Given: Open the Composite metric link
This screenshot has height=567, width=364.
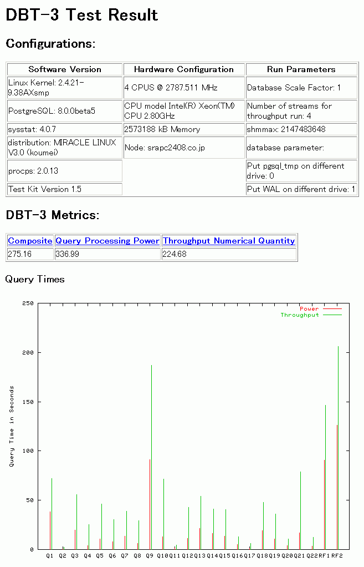Looking at the screenshot, I should tap(30, 241).
